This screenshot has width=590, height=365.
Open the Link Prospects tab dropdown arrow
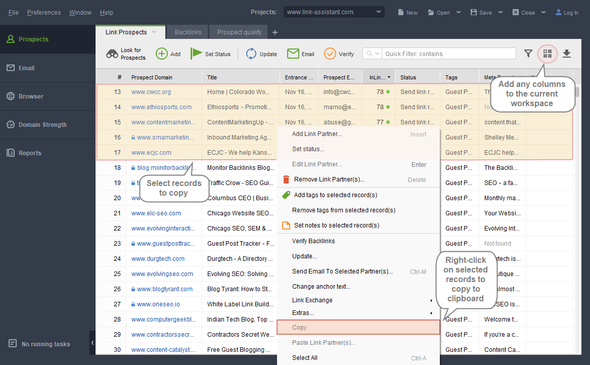[154, 32]
